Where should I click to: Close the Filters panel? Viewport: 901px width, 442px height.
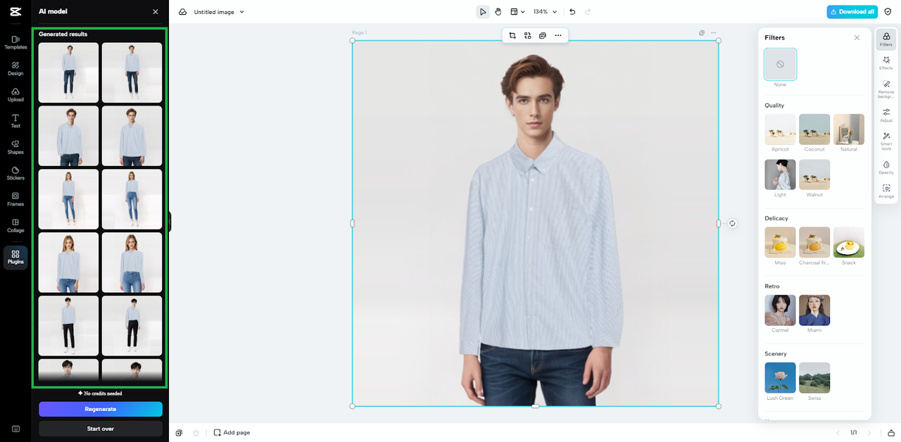857,38
